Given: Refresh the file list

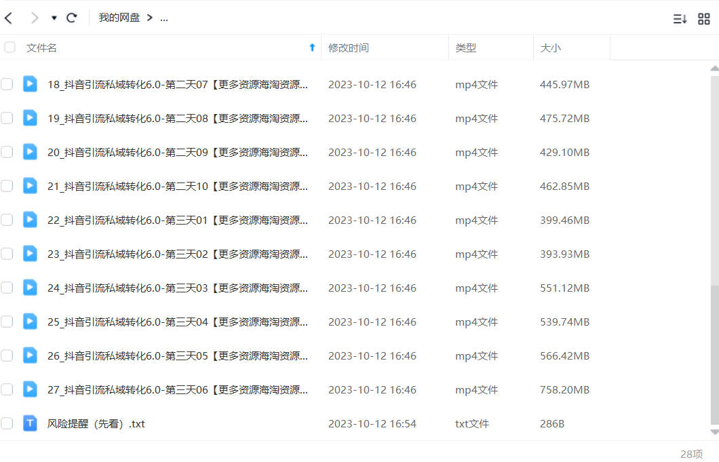Looking at the screenshot, I should tap(71, 18).
